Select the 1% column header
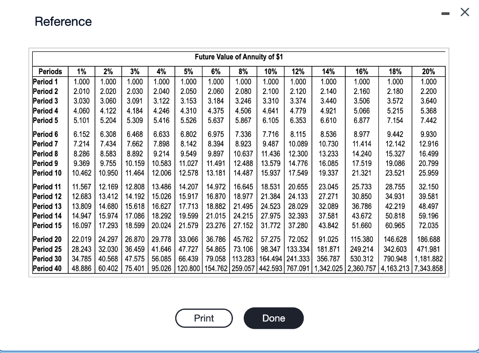This screenshot has width=479, height=353. [x=81, y=72]
